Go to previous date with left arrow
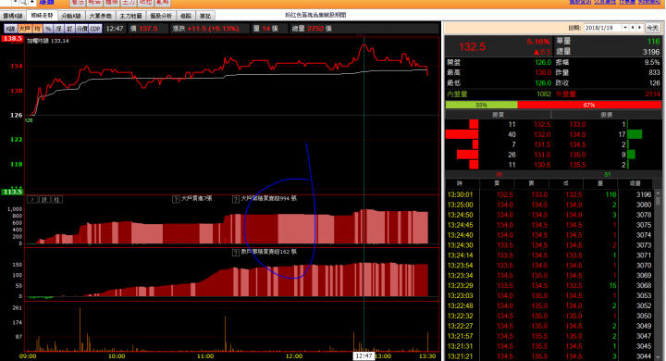The width and height of the screenshot is (666, 361). click(x=633, y=28)
